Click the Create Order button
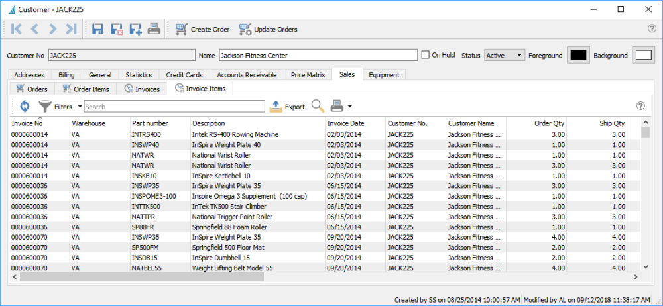Screen dimensions: 663x306 (x=203, y=29)
